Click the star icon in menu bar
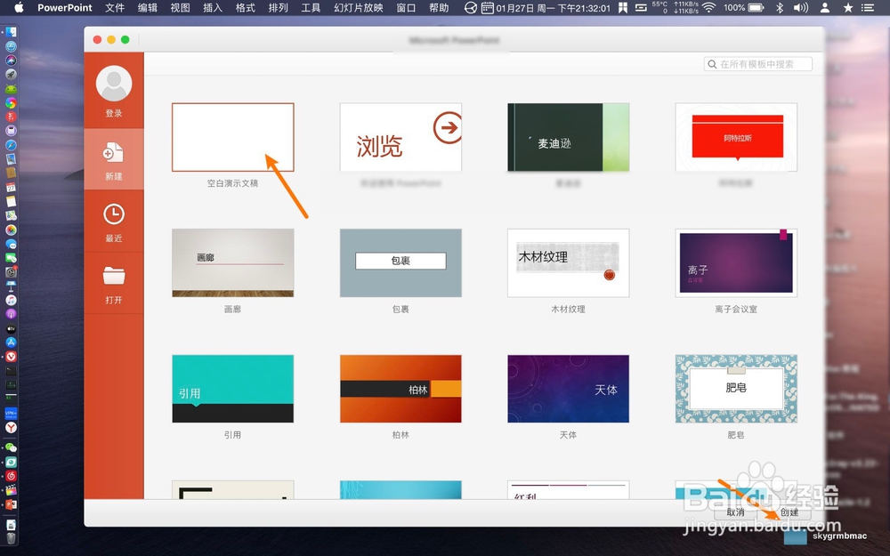This screenshot has height=556, width=890. click(x=848, y=7)
